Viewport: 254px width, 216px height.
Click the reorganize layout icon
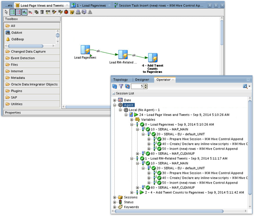pyautogui.click(x=48, y=12)
